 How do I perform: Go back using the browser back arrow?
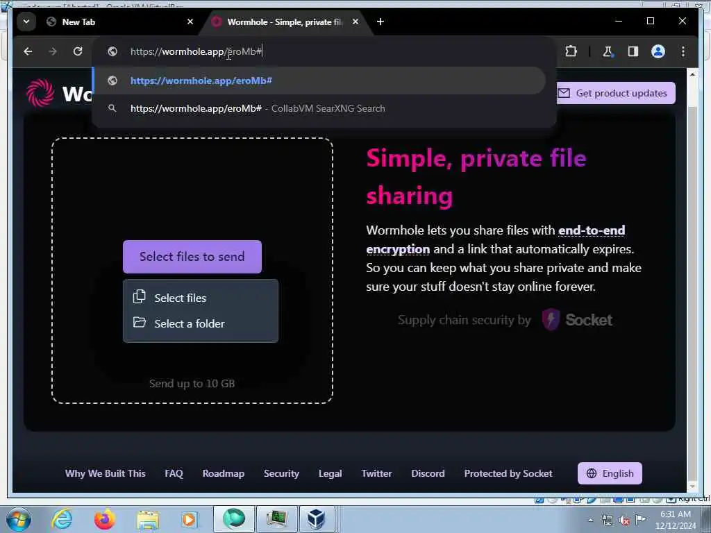pos(28,51)
